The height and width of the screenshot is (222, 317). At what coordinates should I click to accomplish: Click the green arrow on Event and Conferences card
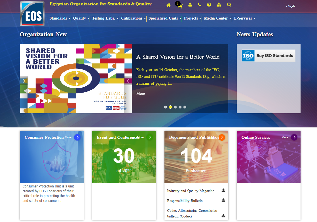150,137
